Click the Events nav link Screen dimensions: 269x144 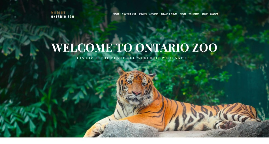coord(183,14)
